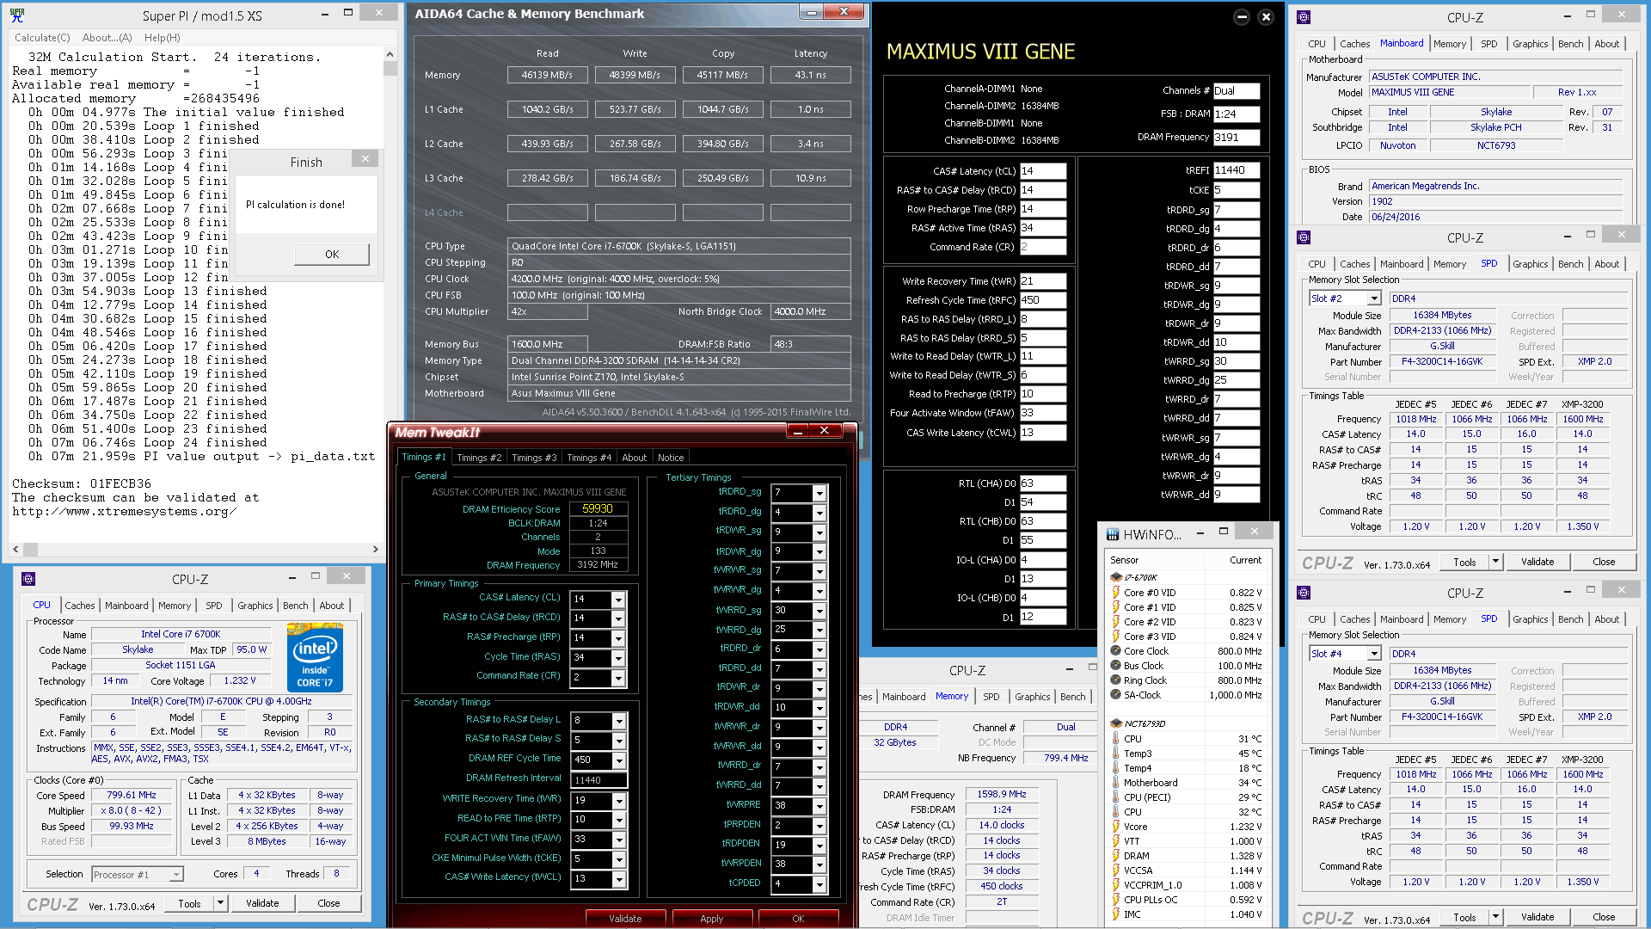Open tCPDED dropdown in Tertiary Timings
1651x929 pixels.
[x=819, y=884]
